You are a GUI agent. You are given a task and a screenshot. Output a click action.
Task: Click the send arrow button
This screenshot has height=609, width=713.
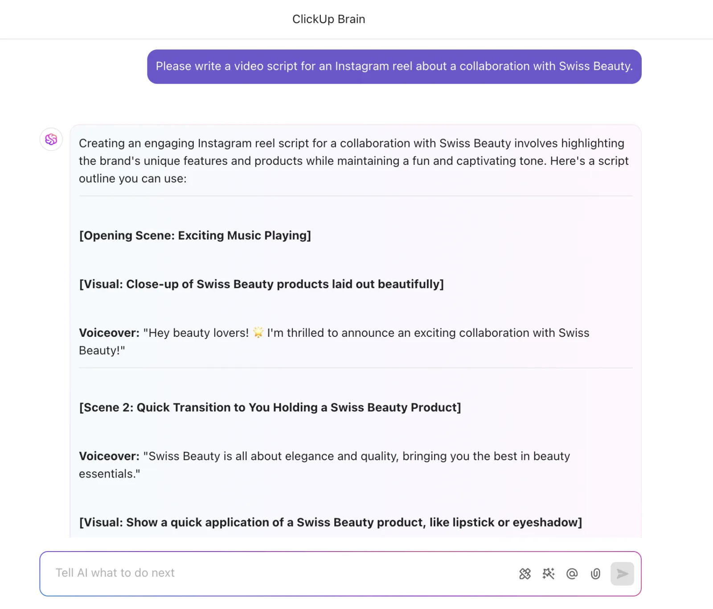(622, 574)
